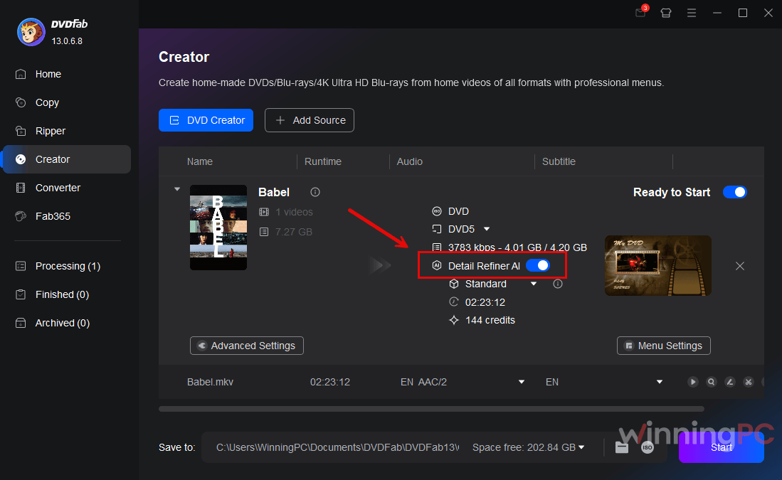Viewport: 782px width, 480px height.
Task: Click the 1 videos count text
Action: pos(294,212)
